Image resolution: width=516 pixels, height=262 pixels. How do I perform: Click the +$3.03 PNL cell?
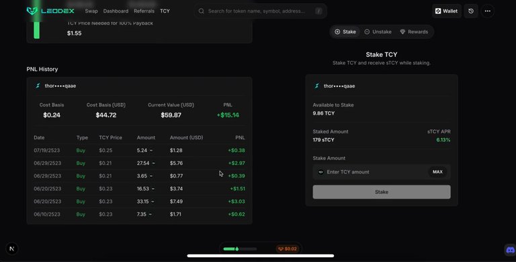(236, 202)
